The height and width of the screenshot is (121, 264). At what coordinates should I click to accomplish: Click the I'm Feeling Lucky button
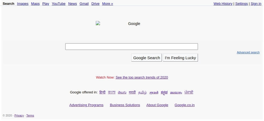click(x=180, y=58)
